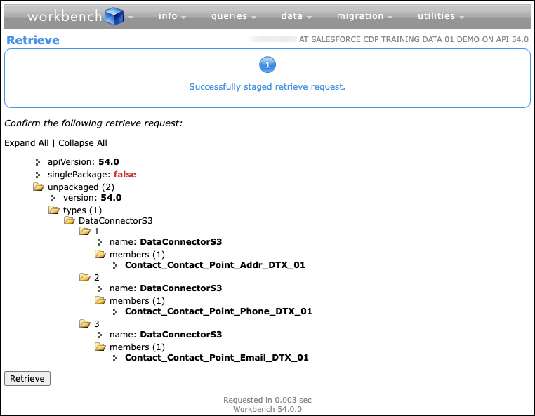This screenshot has width=535, height=416.
Task: Select tree node labeled 1
Action: click(97, 232)
